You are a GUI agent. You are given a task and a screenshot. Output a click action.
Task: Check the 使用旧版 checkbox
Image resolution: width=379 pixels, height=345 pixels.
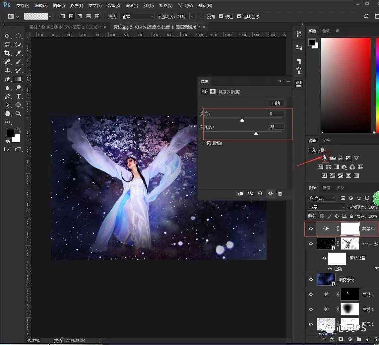coord(202,143)
